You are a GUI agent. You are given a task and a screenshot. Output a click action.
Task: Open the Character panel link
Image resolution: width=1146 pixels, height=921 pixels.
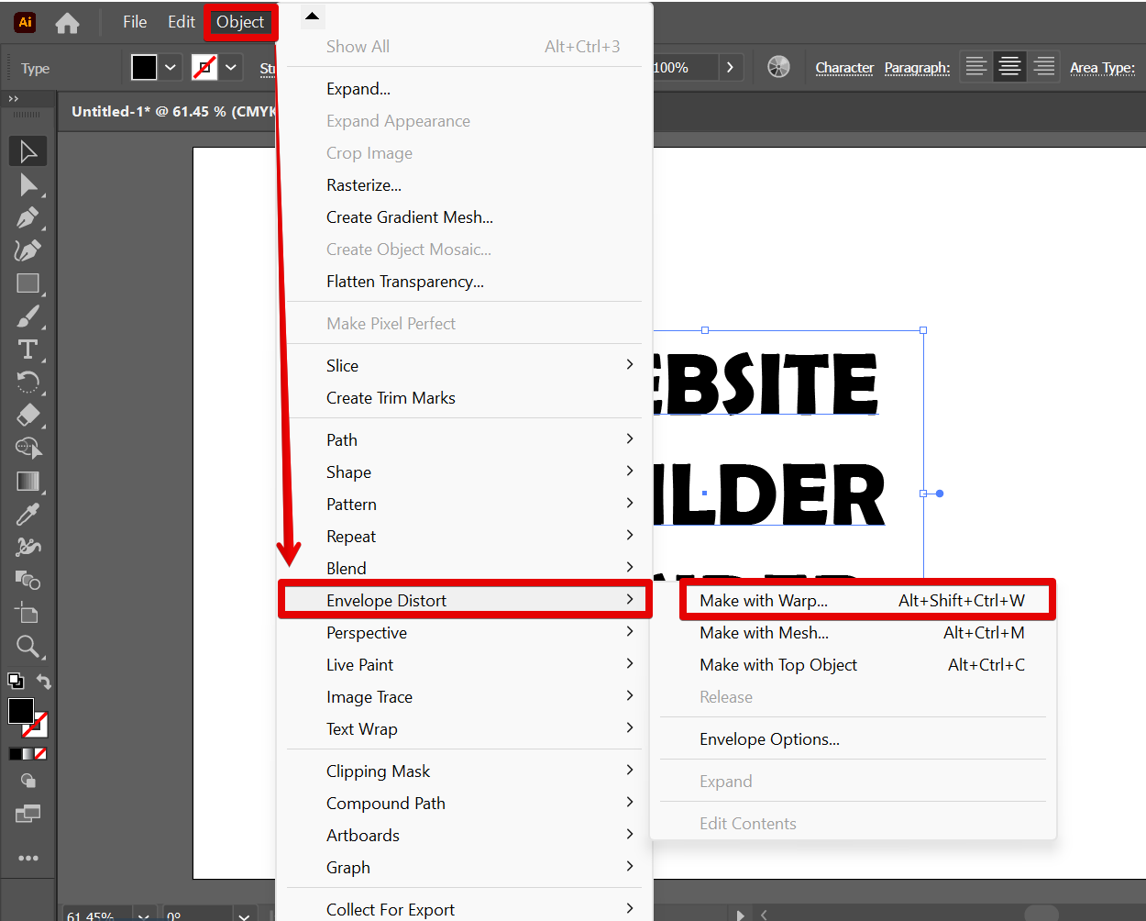[x=844, y=68]
